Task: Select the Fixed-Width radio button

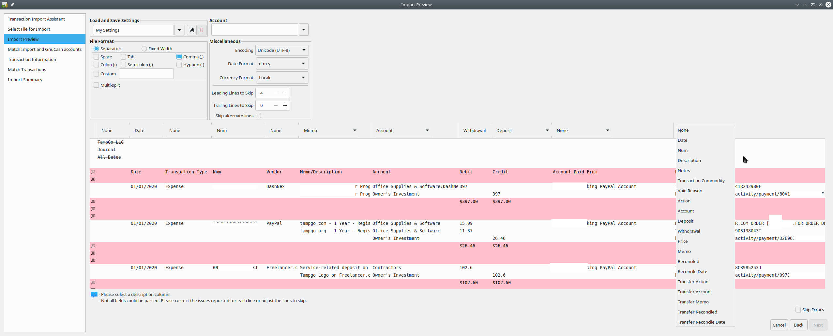Action: 144,49
